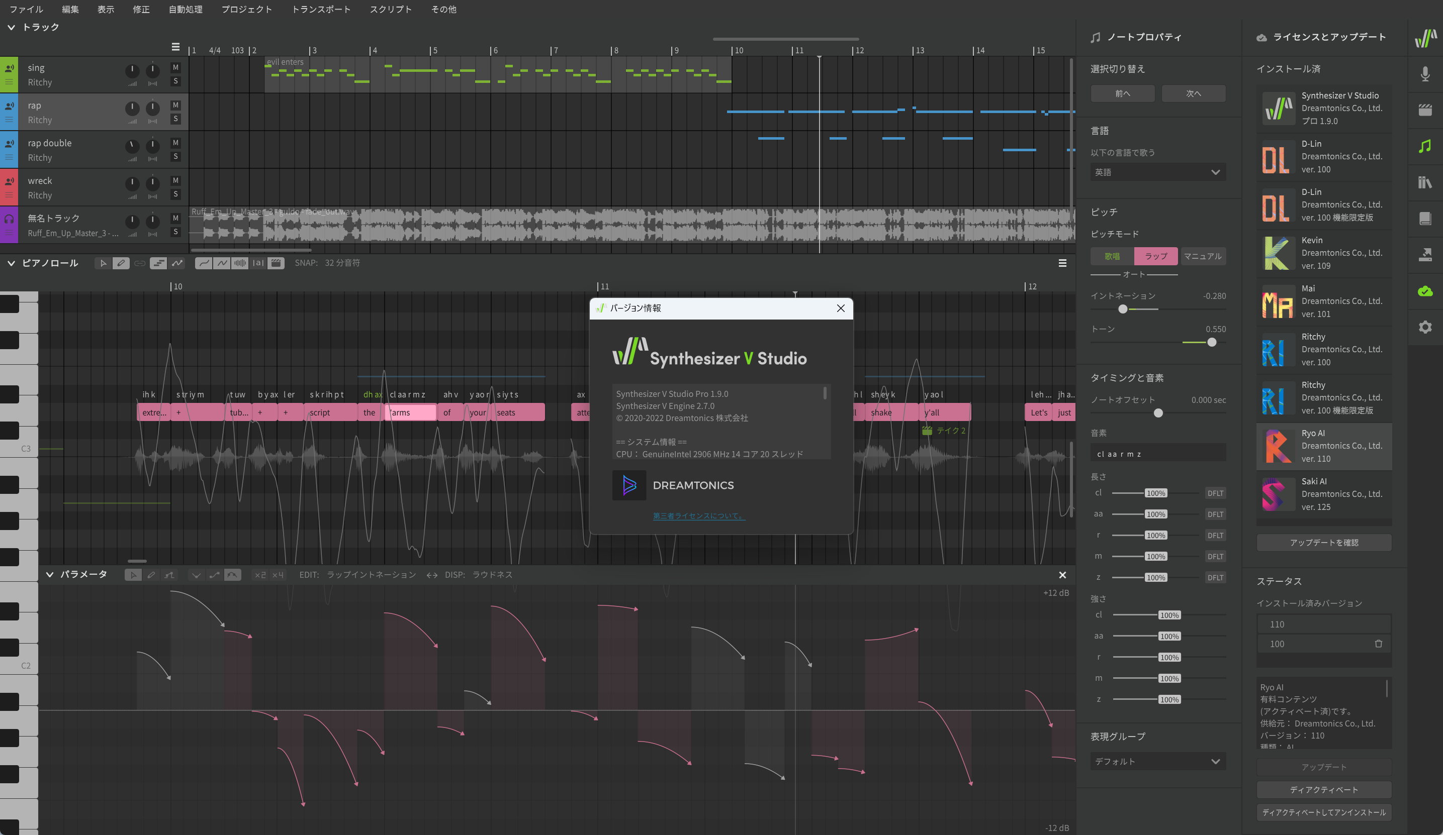Open the 表現グループ デフォルト dropdown

click(1158, 762)
